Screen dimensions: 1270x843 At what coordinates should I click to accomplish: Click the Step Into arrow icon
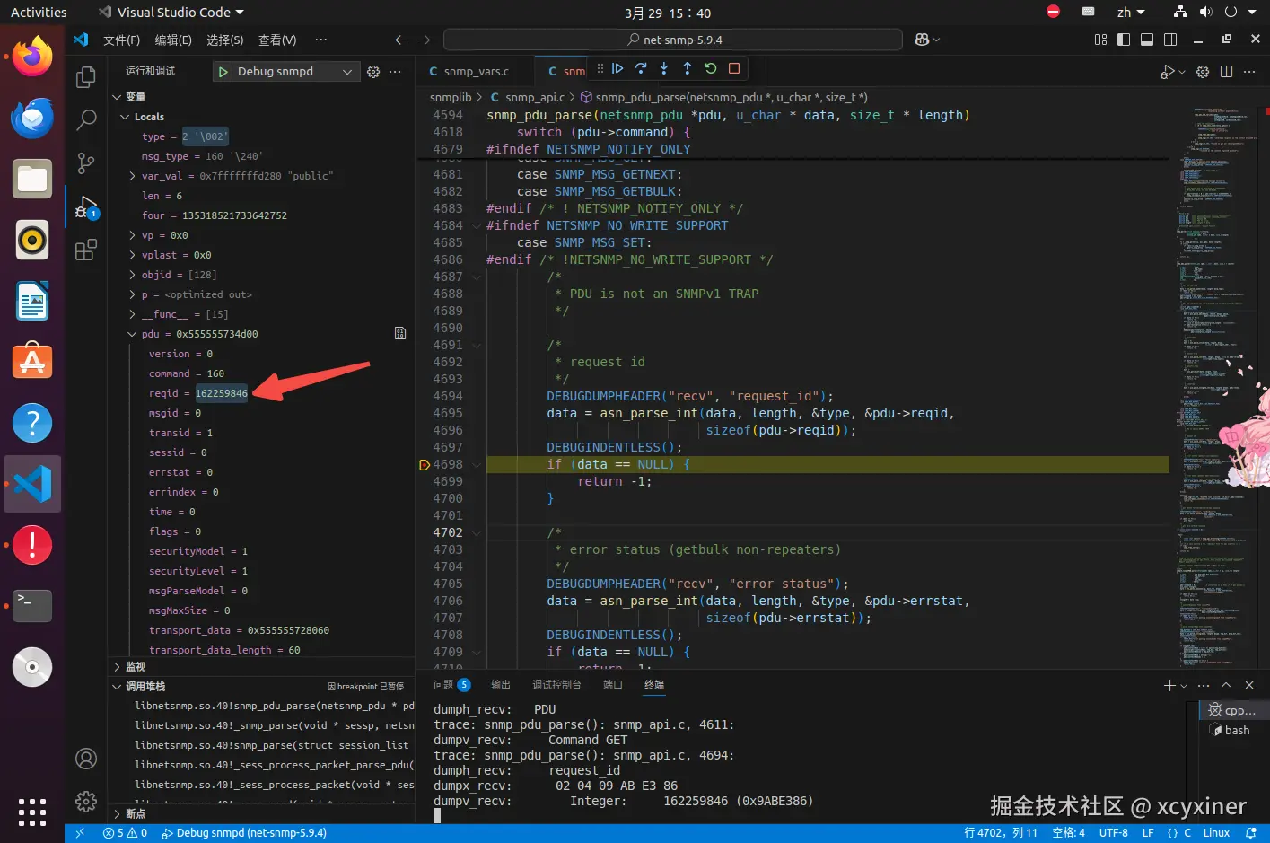click(664, 68)
